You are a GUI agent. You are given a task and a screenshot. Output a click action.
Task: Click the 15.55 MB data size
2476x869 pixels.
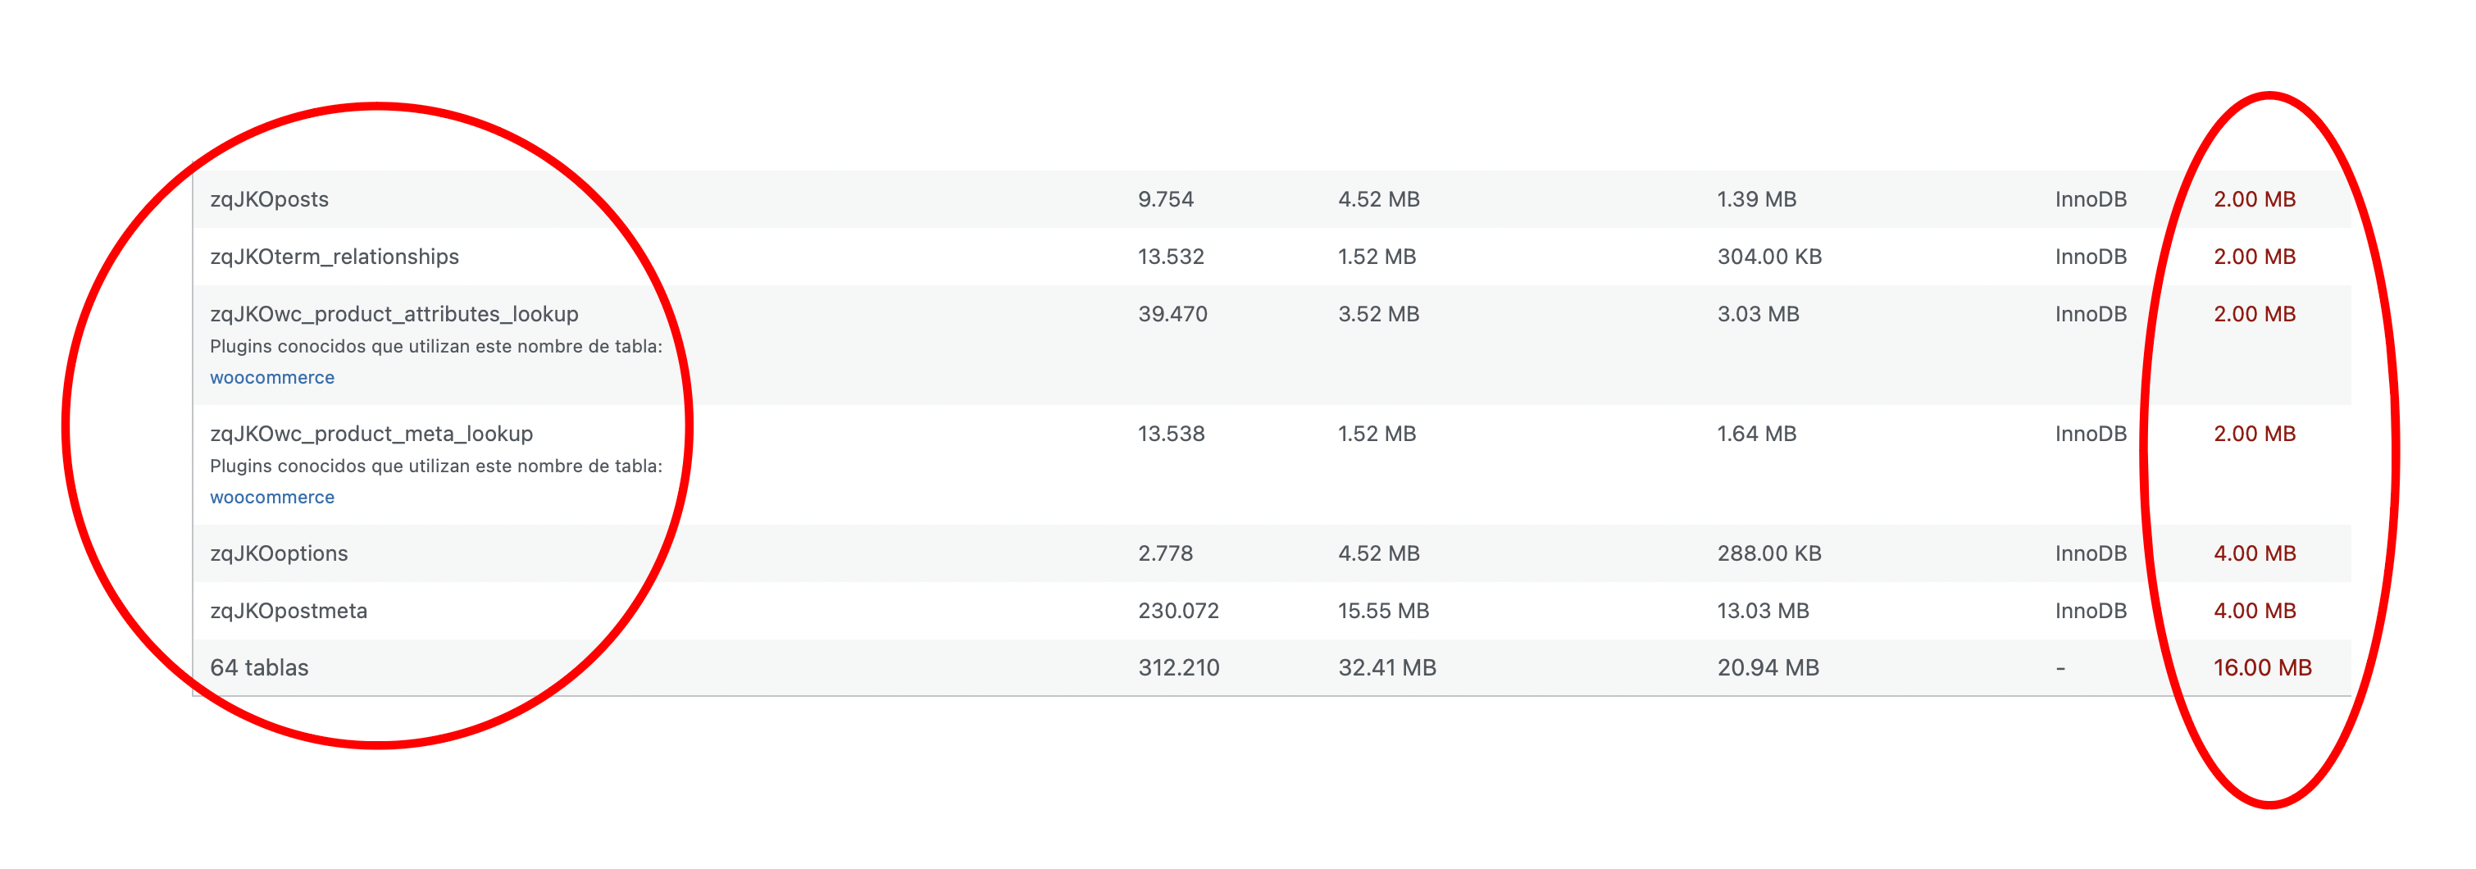[1383, 612]
